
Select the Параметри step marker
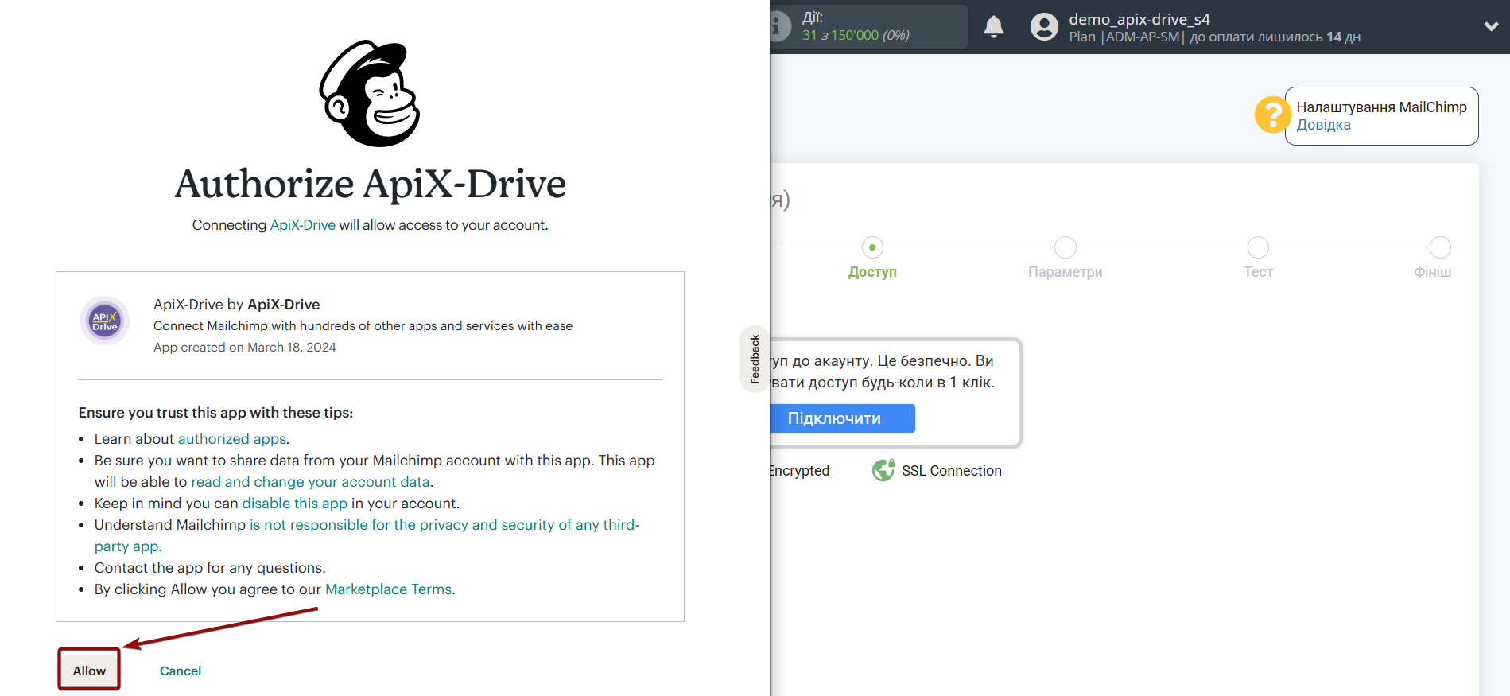click(1065, 247)
